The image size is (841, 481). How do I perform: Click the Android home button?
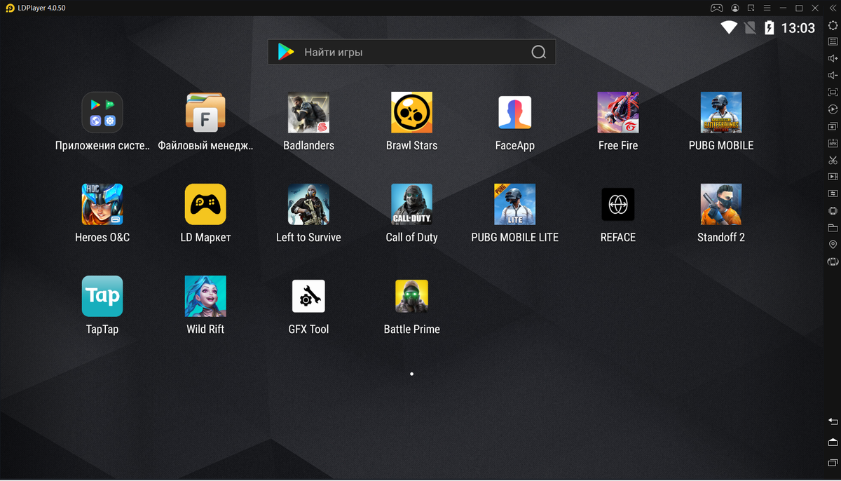click(x=833, y=442)
